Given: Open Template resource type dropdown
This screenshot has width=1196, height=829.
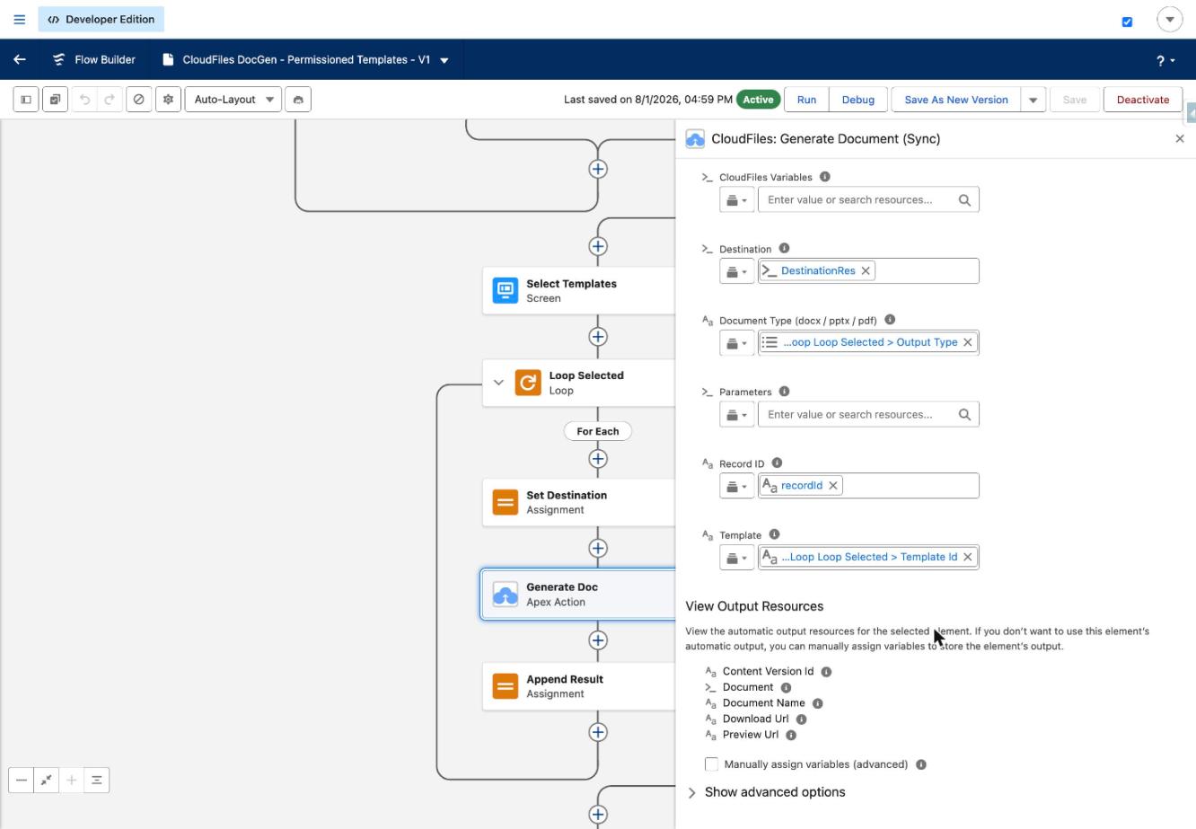Looking at the screenshot, I should tap(735, 558).
